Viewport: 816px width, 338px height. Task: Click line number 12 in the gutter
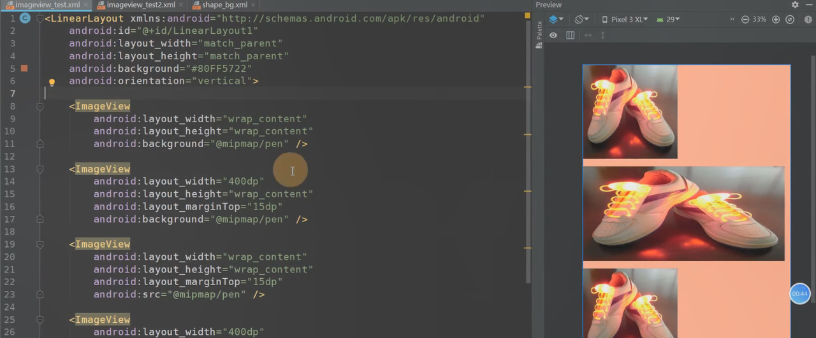point(10,157)
